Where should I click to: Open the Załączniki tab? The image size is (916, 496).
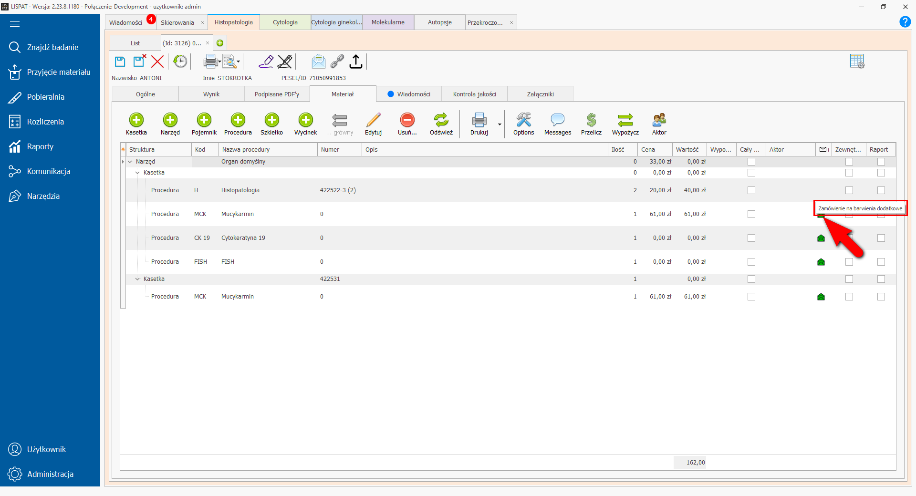click(x=541, y=94)
